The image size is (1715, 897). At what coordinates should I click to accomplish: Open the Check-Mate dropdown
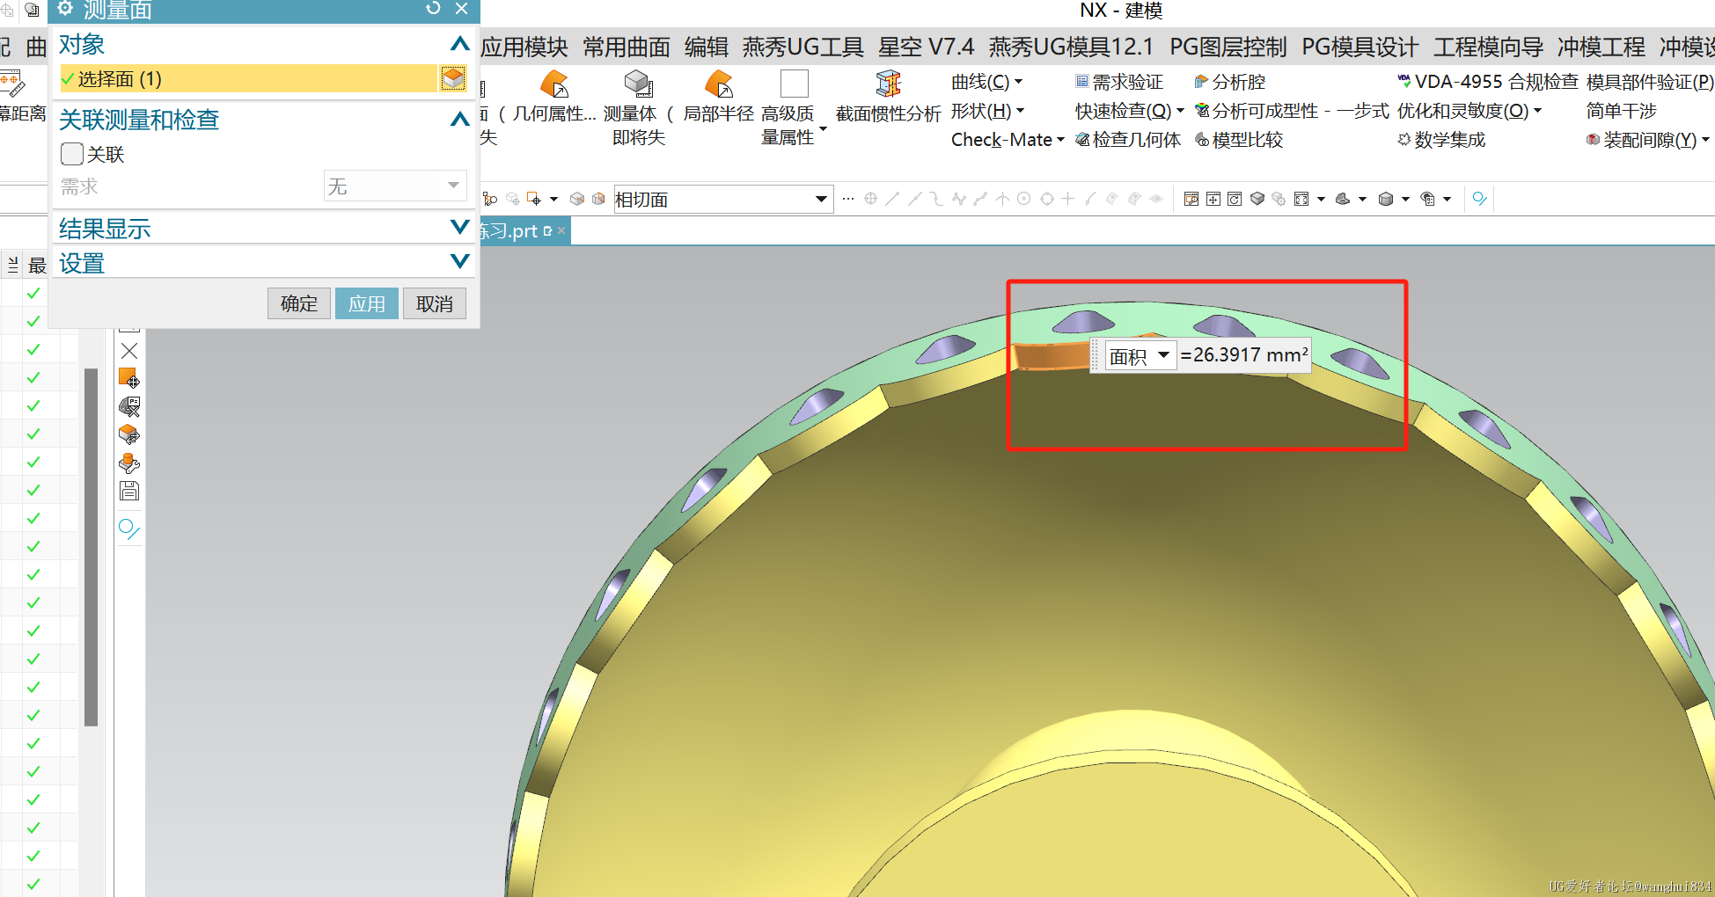1008,140
